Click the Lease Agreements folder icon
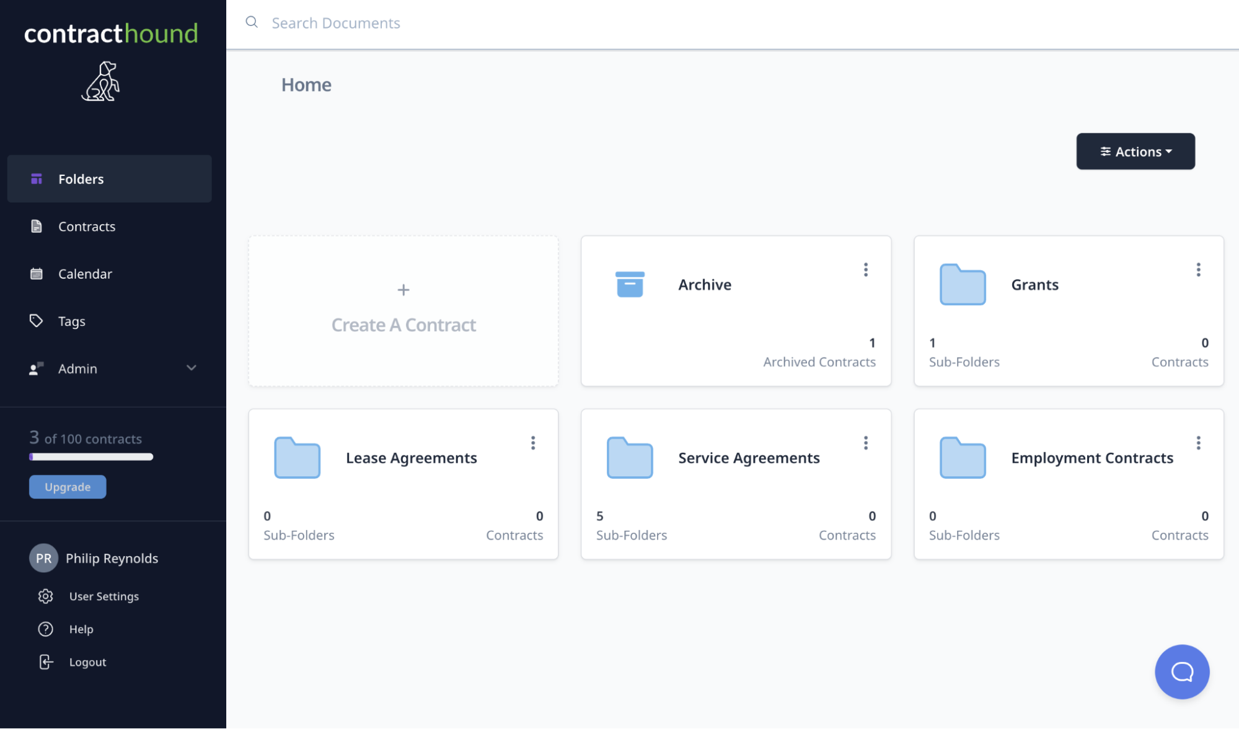The image size is (1239, 729). 297,458
